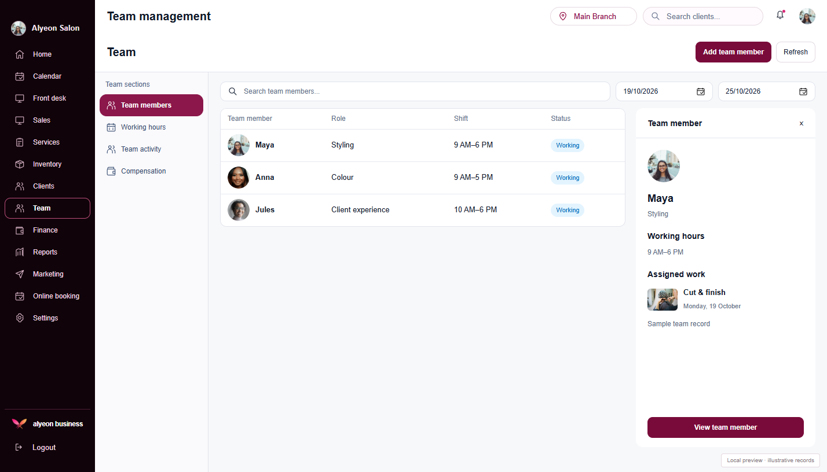This screenshot has width=827, height=472.
Task: Click the magnifier icon in team search
Action: (233, 91)
